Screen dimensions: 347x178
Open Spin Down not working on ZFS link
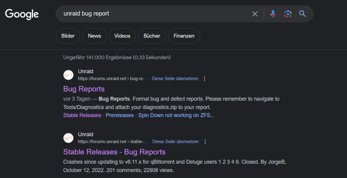(x=176, y=115)
